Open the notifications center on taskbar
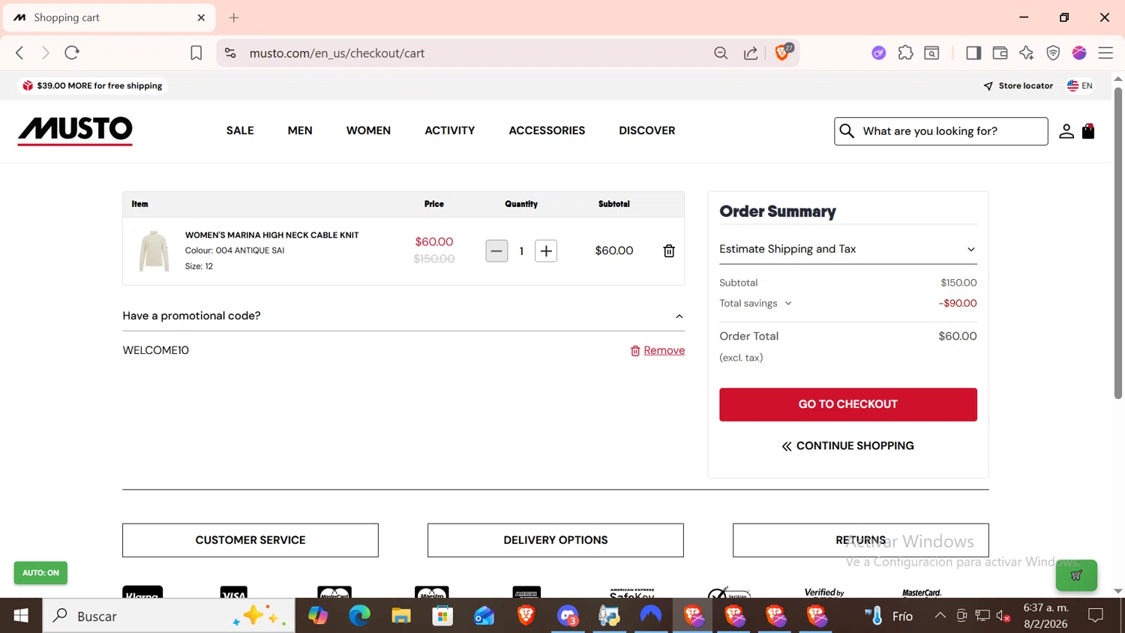1125x633 pixels. pyautogui.click(x=1096, y=616)
